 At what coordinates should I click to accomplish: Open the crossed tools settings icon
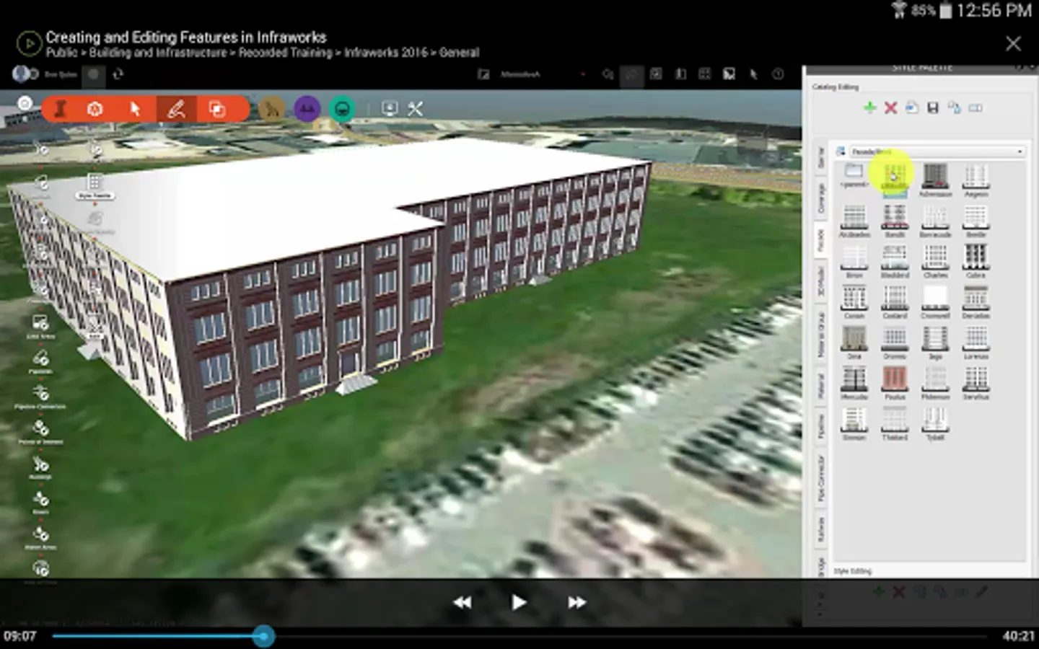(x=416, y=109)
